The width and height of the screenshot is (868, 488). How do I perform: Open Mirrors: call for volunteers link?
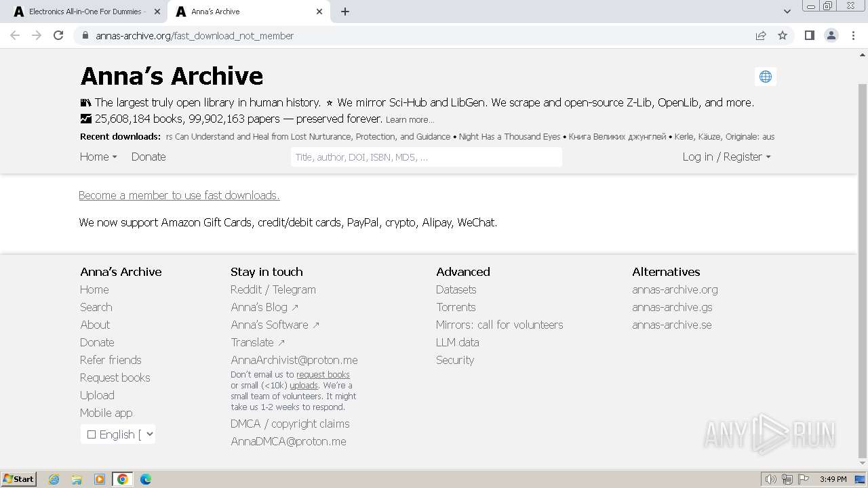(x=500, y=325)
